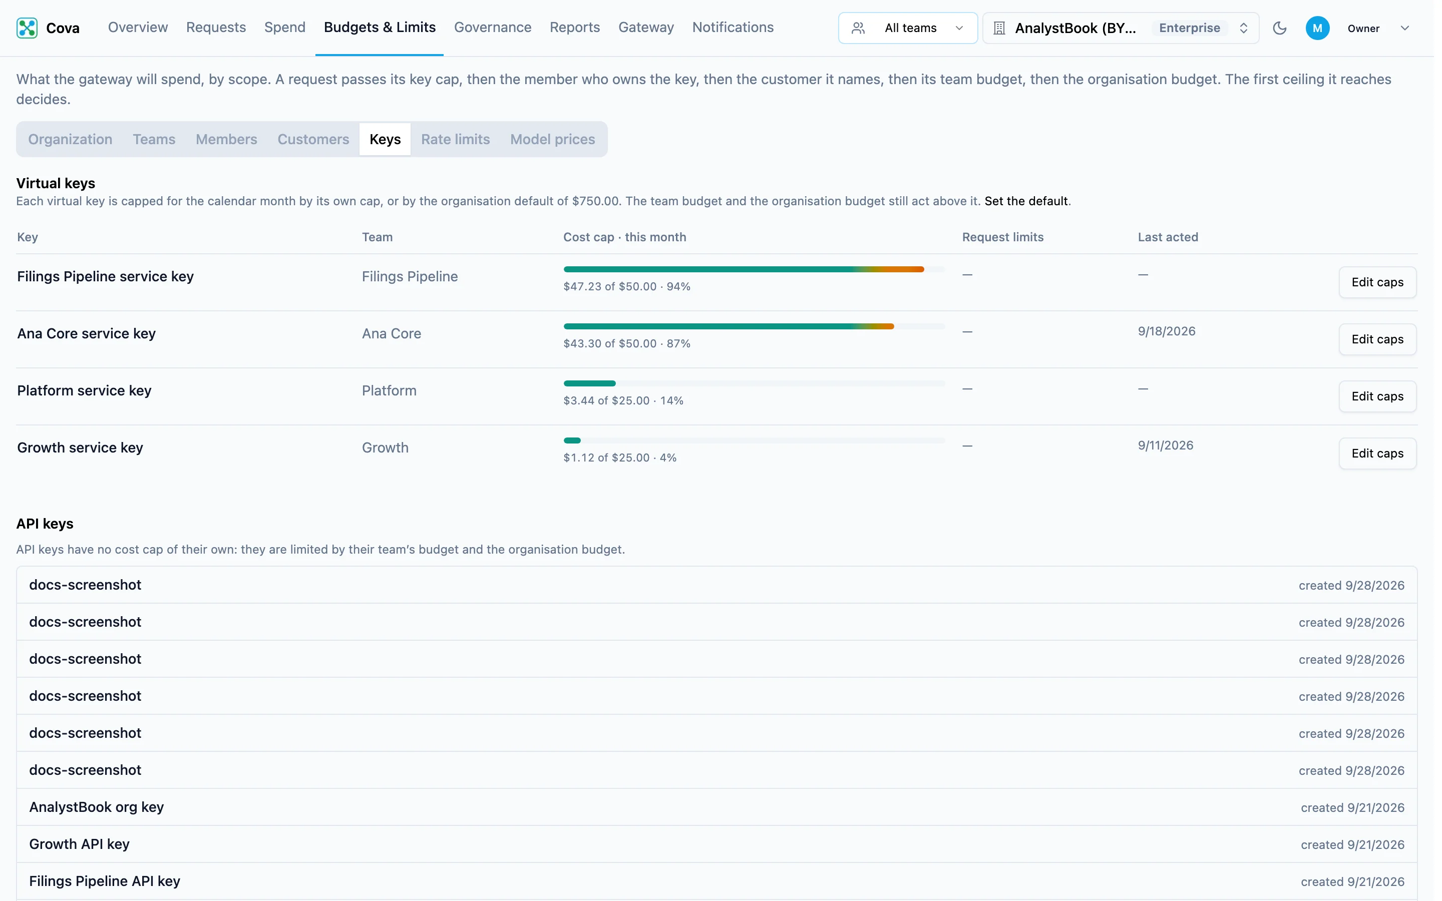The image size is (1442, 901).
Task: Show the Customers tab
Action: tap(314, 140)
